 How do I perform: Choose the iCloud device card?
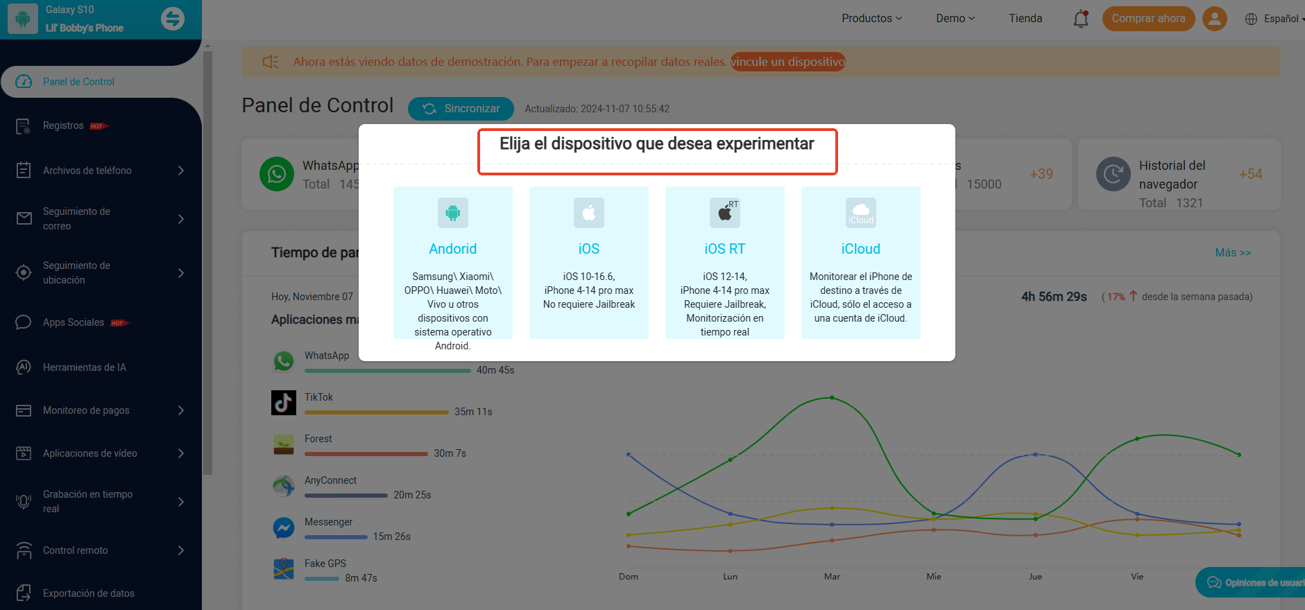click(861, 263)
